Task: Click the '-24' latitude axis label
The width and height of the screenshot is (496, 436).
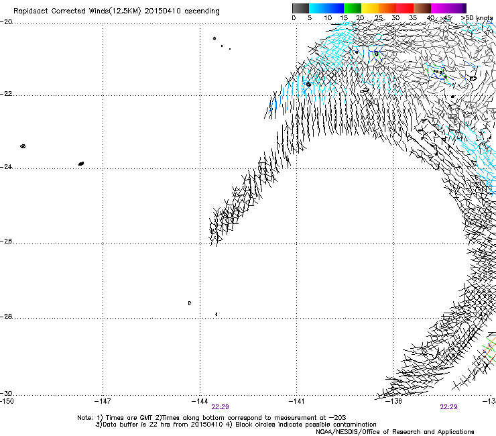Action: coord(6,167)
